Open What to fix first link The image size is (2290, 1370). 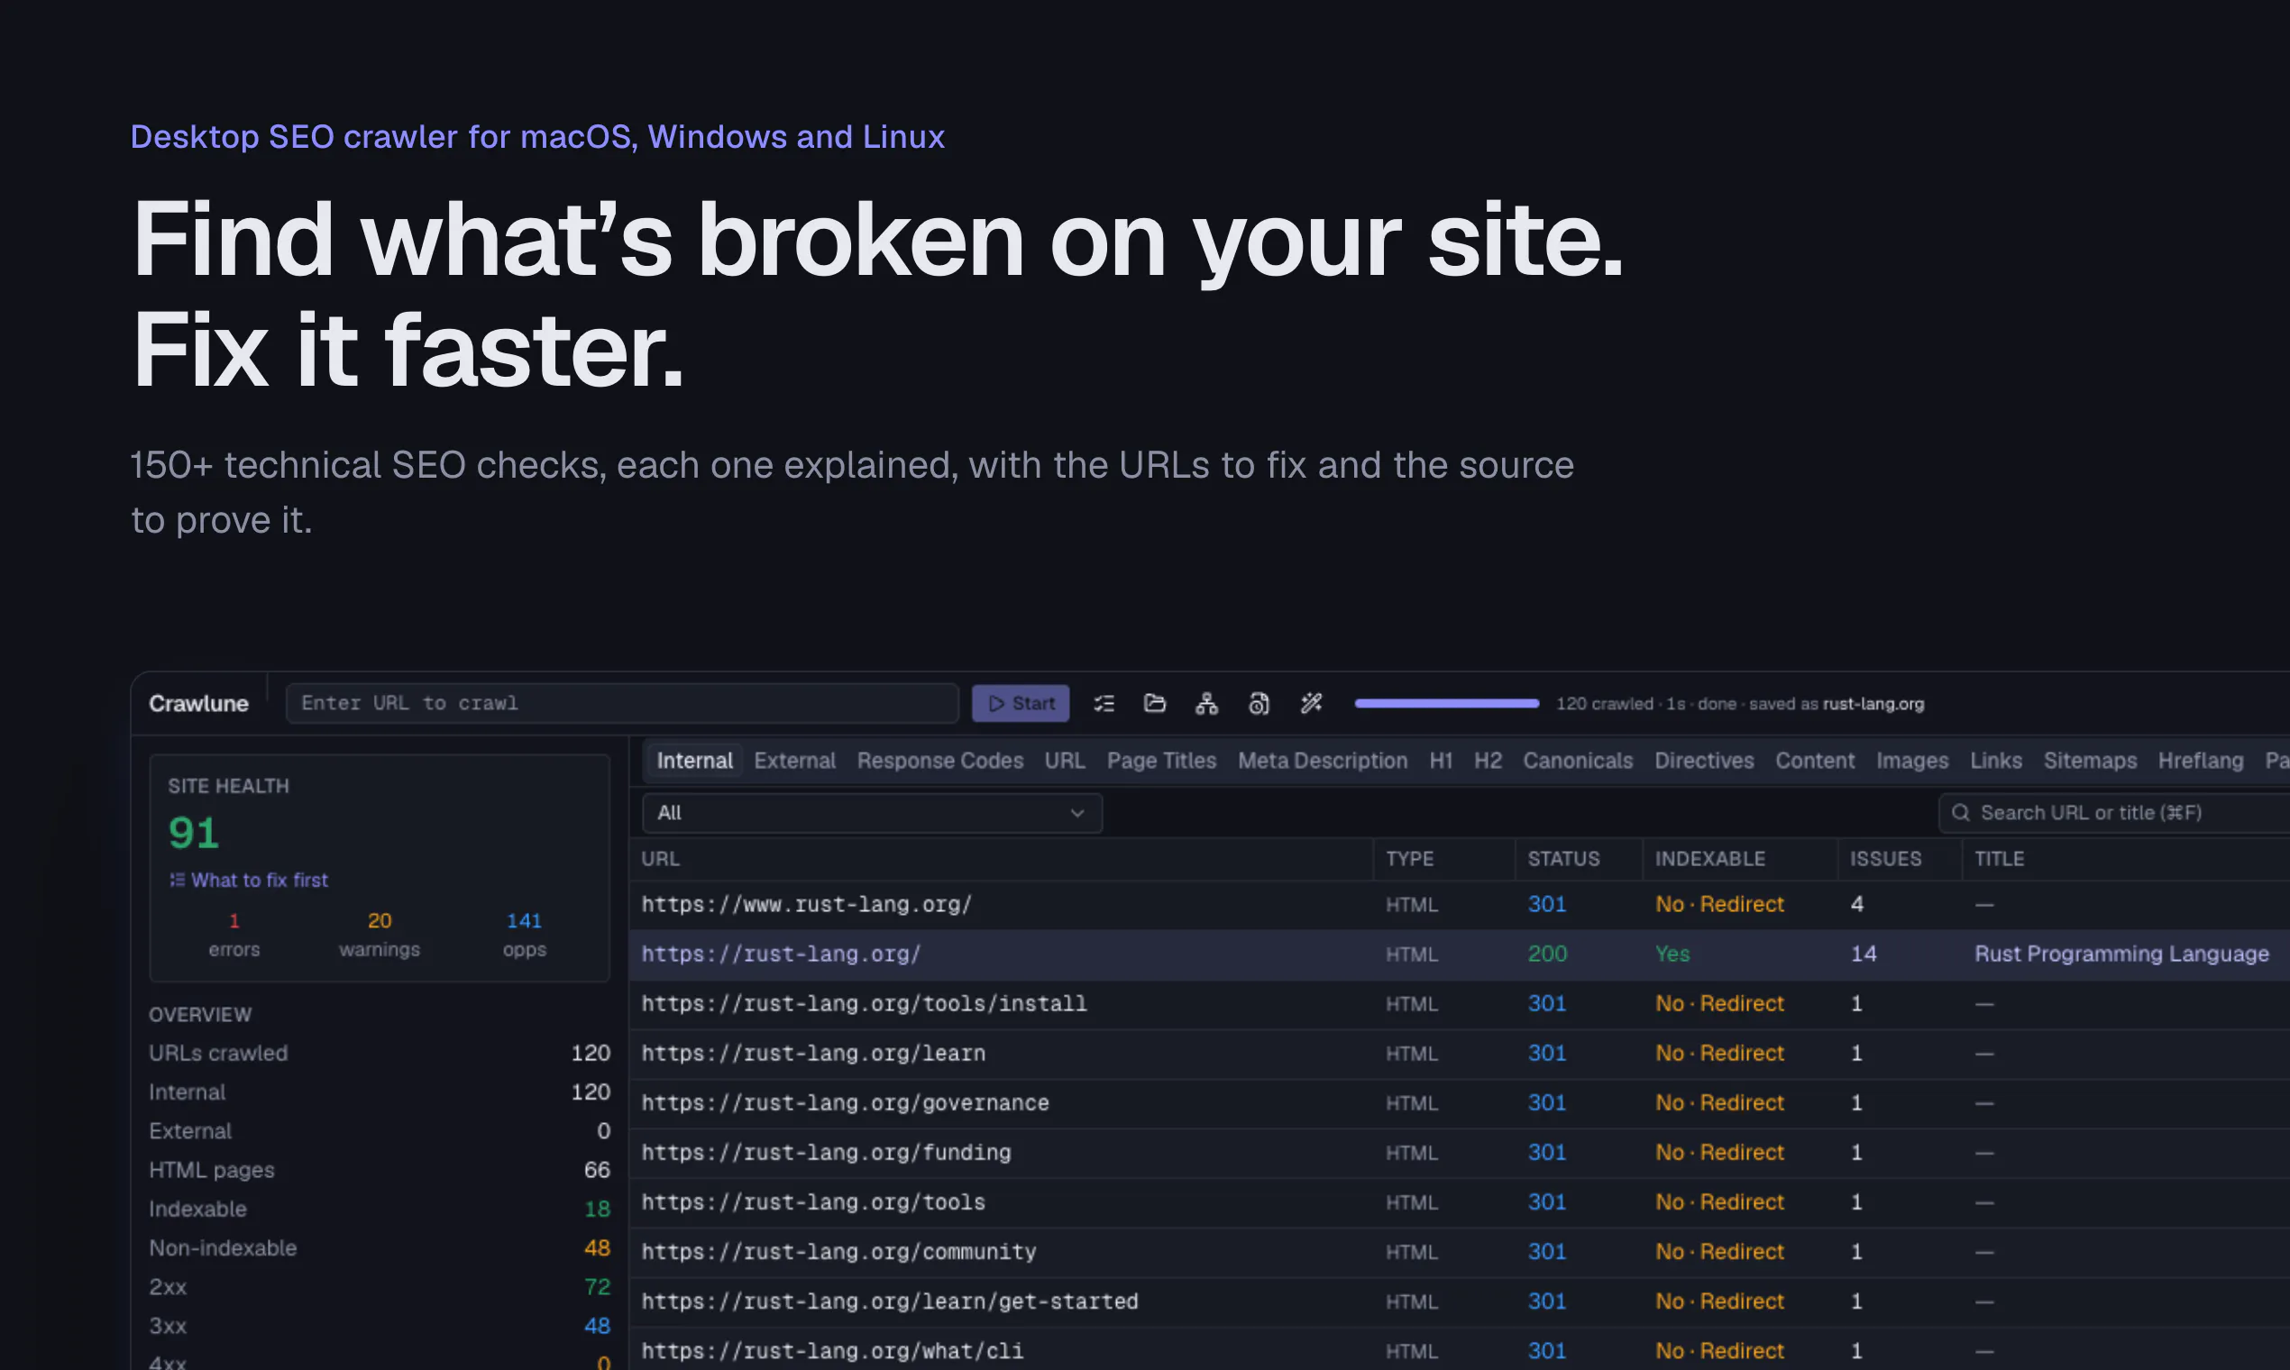tap(260, 880)
